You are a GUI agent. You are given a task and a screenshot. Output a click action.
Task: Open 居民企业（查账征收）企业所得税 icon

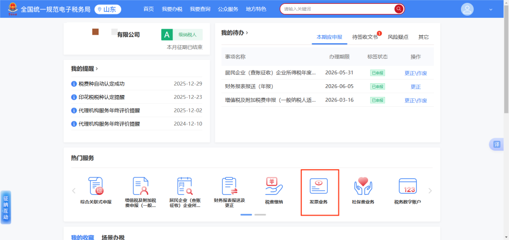tap(185, 187)
